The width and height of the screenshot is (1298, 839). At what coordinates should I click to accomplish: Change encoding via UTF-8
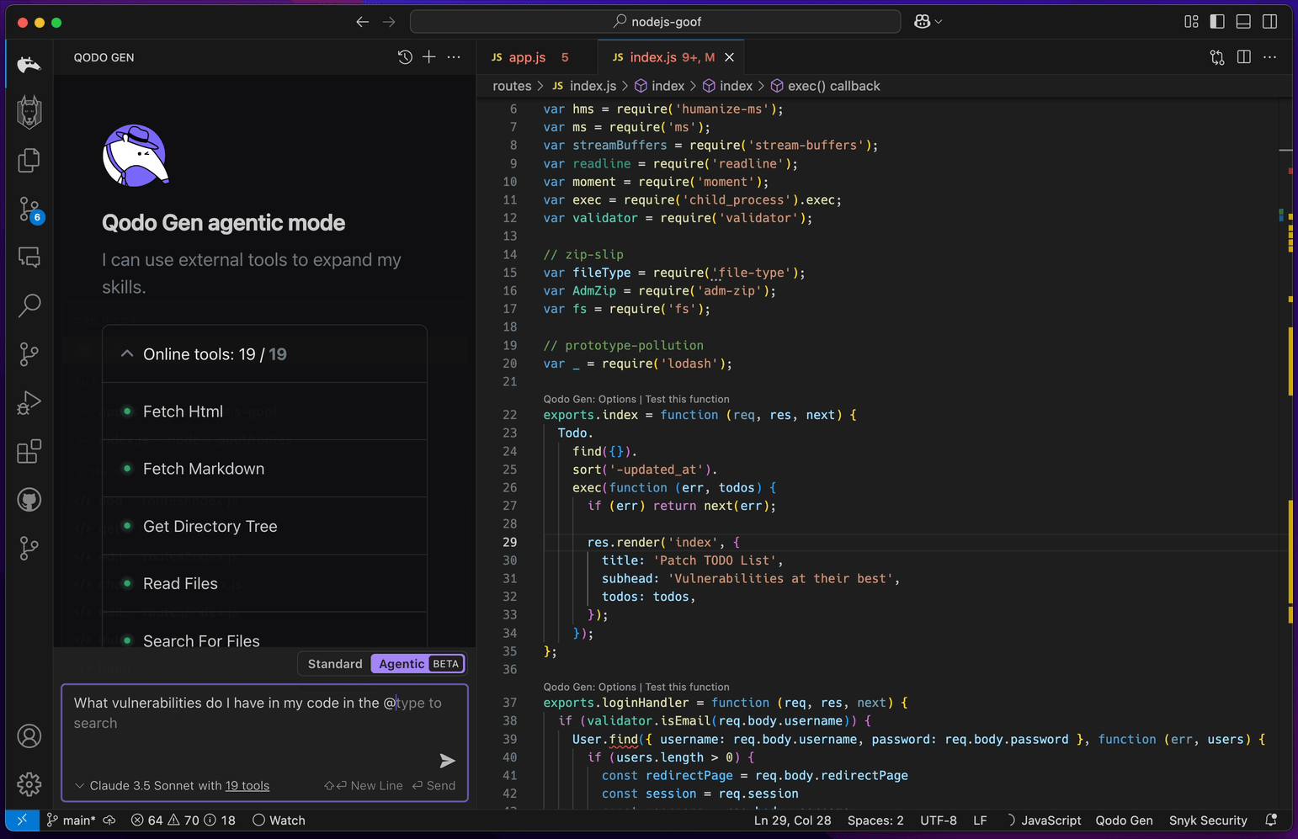(939, 820)
